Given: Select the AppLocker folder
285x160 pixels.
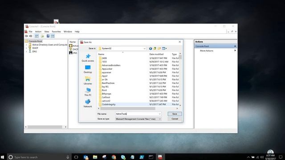Looking at the screenshot, I should pyautogui.click(x=107, y=69).
